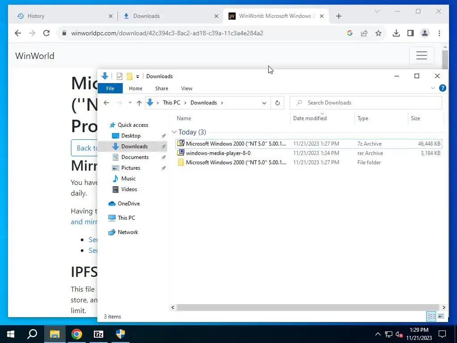
Task: Collapse the Today (3) group
Action: point(174,132)
